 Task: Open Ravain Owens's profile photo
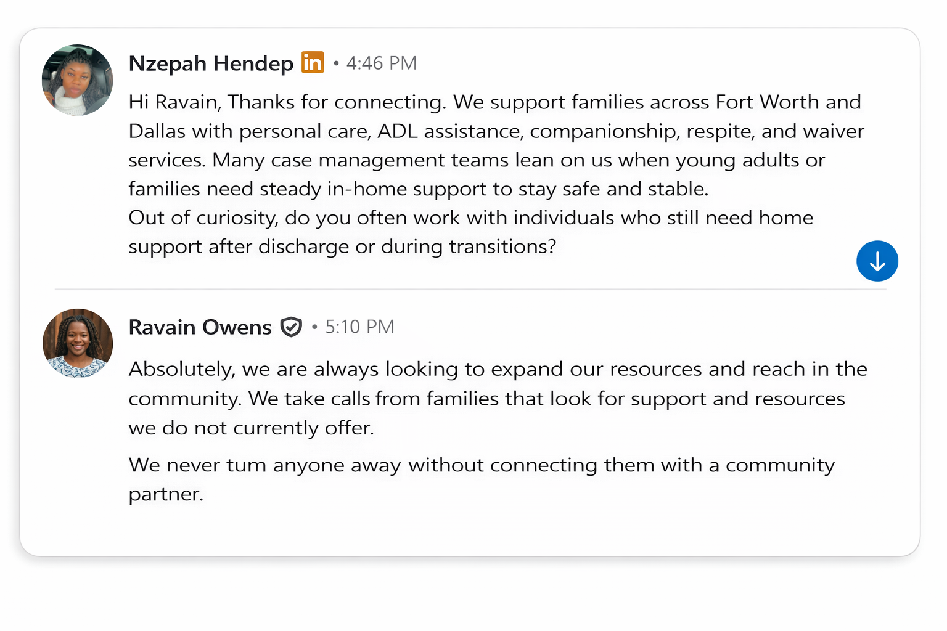pos(78,343)
